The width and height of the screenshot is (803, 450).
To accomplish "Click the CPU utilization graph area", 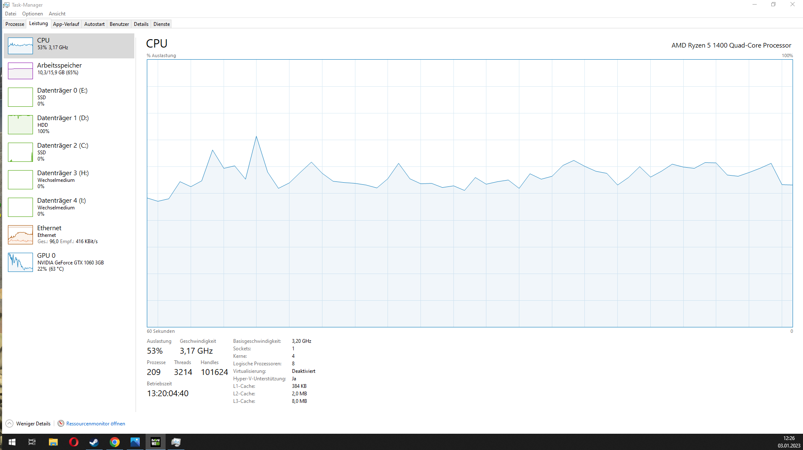I will 470,194.
